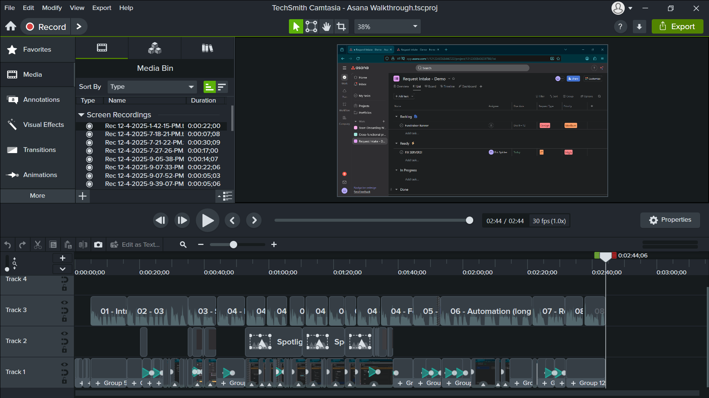Activate the Crop tool

pos(341,27)
